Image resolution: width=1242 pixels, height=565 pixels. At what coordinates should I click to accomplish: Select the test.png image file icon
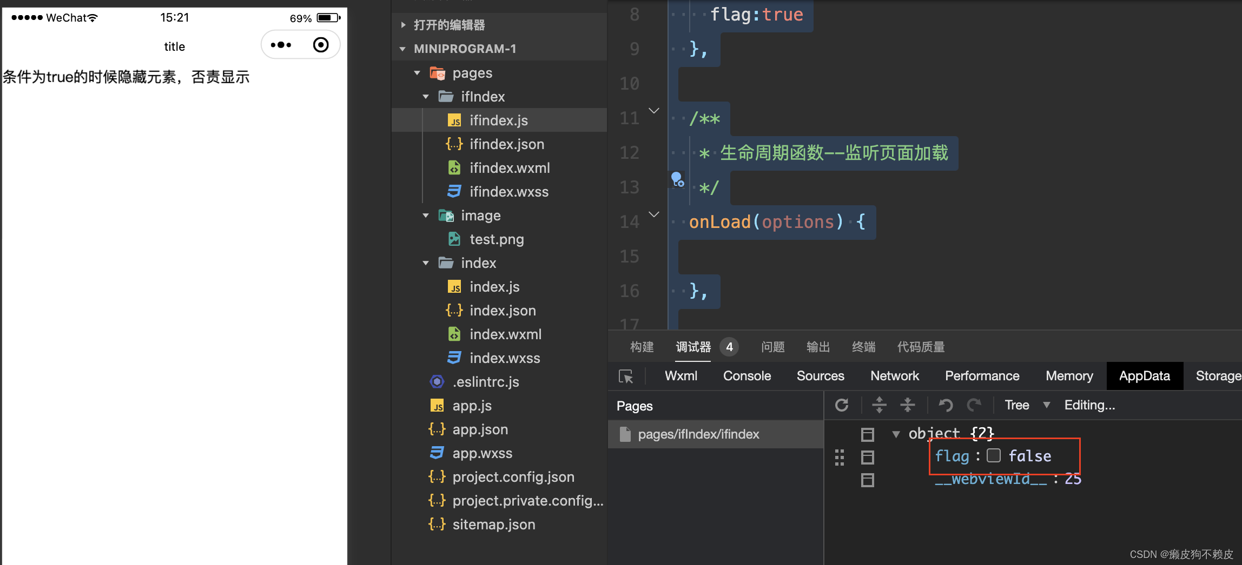click(454, 239)
